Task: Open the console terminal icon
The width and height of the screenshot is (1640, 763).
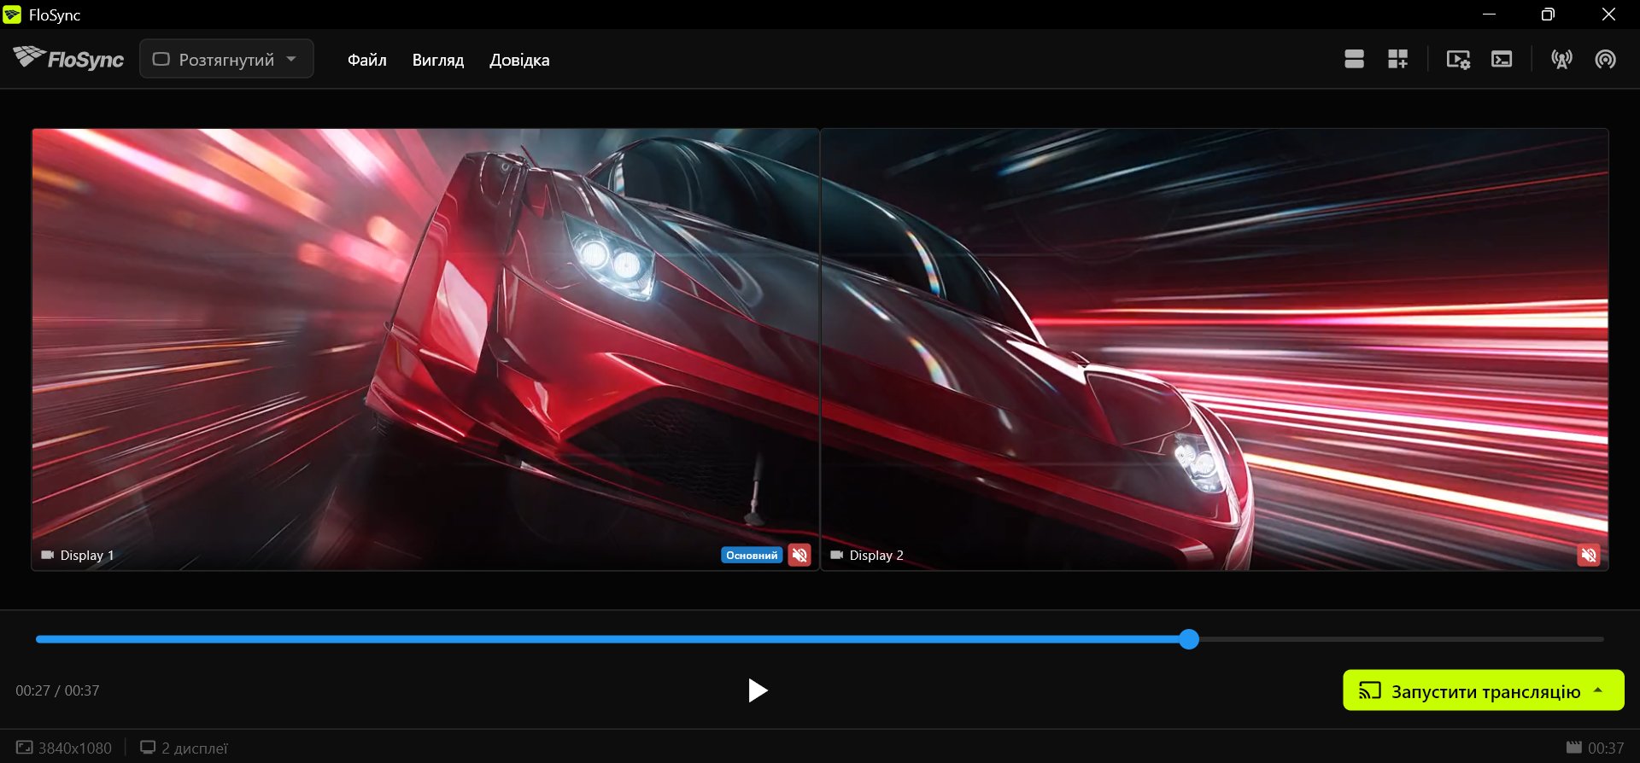Action: 1502,59
